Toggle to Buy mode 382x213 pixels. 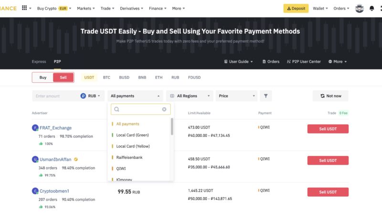click(x=43, y=77)
